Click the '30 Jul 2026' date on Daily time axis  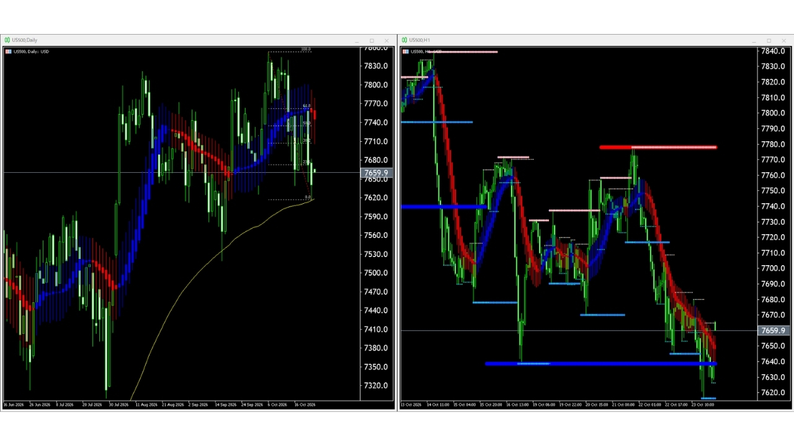pos(118,405)
